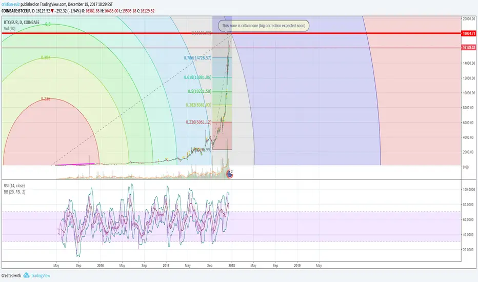Click the change value −252.32 (−1.54%)
The image size is (478, 282).
pos(67,11)
